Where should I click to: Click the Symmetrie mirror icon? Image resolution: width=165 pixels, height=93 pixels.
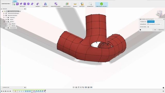[x=45, y=4]
